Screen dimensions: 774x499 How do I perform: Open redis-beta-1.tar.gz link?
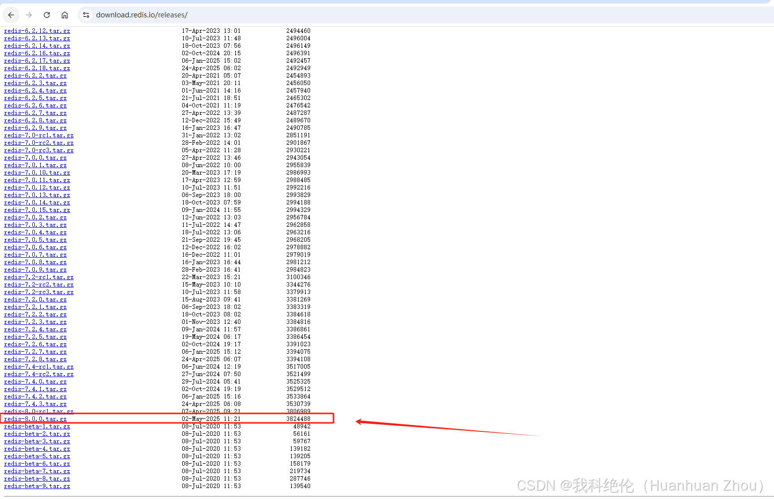tap(37, 426)
